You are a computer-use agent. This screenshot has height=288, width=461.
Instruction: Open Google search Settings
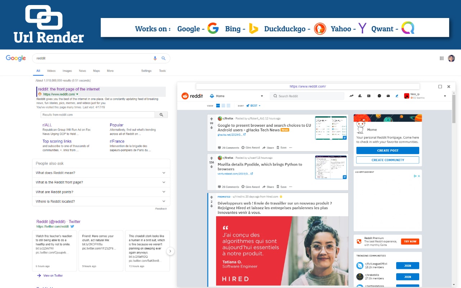[146, 71]
